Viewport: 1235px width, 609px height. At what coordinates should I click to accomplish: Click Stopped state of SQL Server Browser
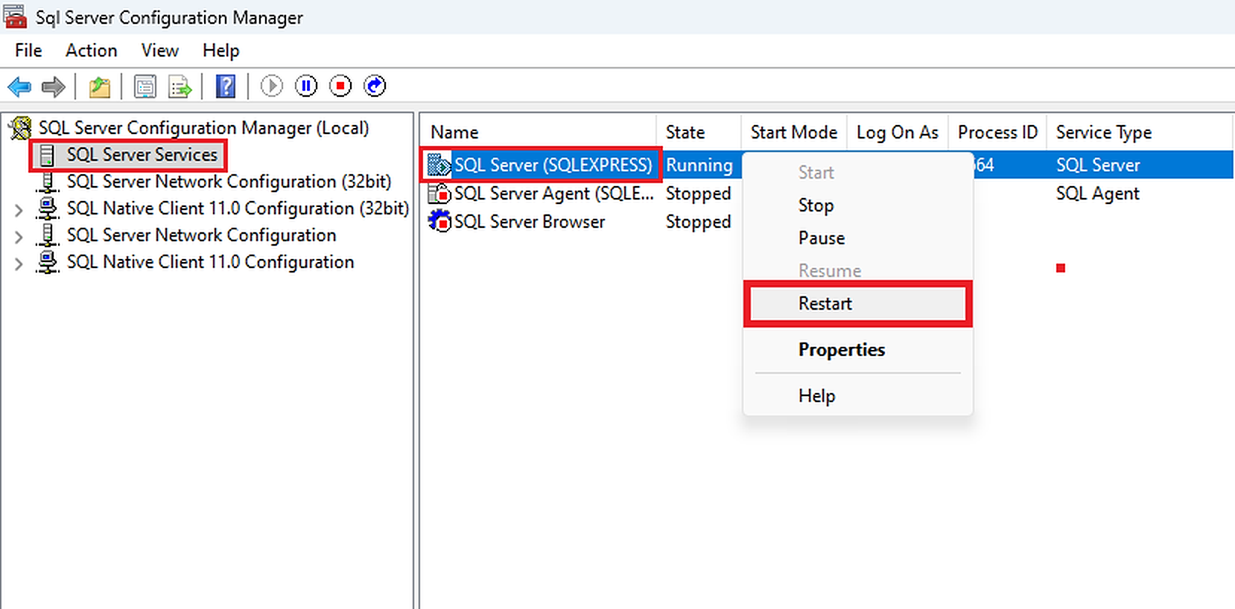point(698,222)
